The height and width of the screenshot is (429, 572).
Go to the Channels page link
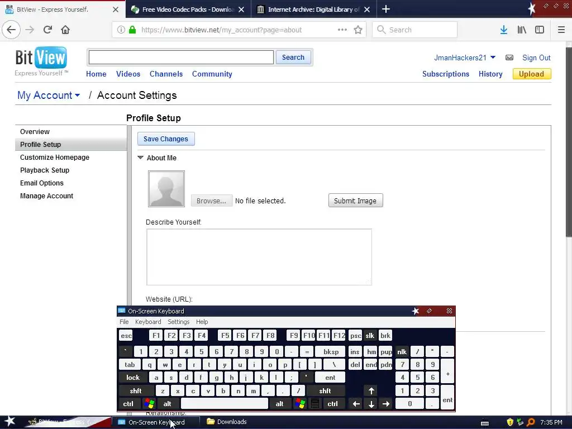[x=166, y=74]
